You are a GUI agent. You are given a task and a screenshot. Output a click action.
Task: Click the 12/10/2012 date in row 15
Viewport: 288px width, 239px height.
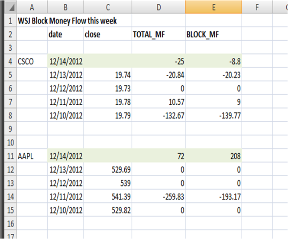coord(65,210)
